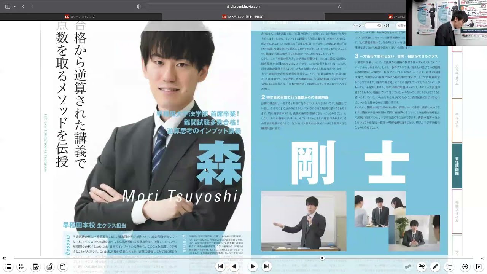The image size is (487, 274).
Task: Open the page thumbnail grid view
Action: (x=21, y=267)
